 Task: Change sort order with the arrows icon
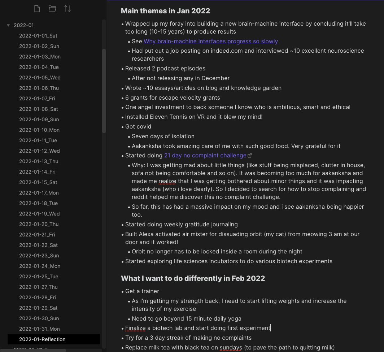(x=67, y=9)
